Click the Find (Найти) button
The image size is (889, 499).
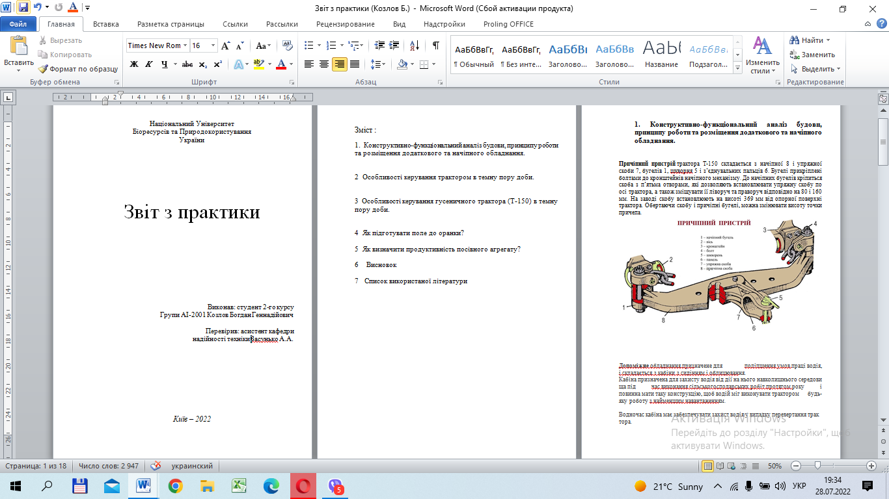tap(810, 40)
